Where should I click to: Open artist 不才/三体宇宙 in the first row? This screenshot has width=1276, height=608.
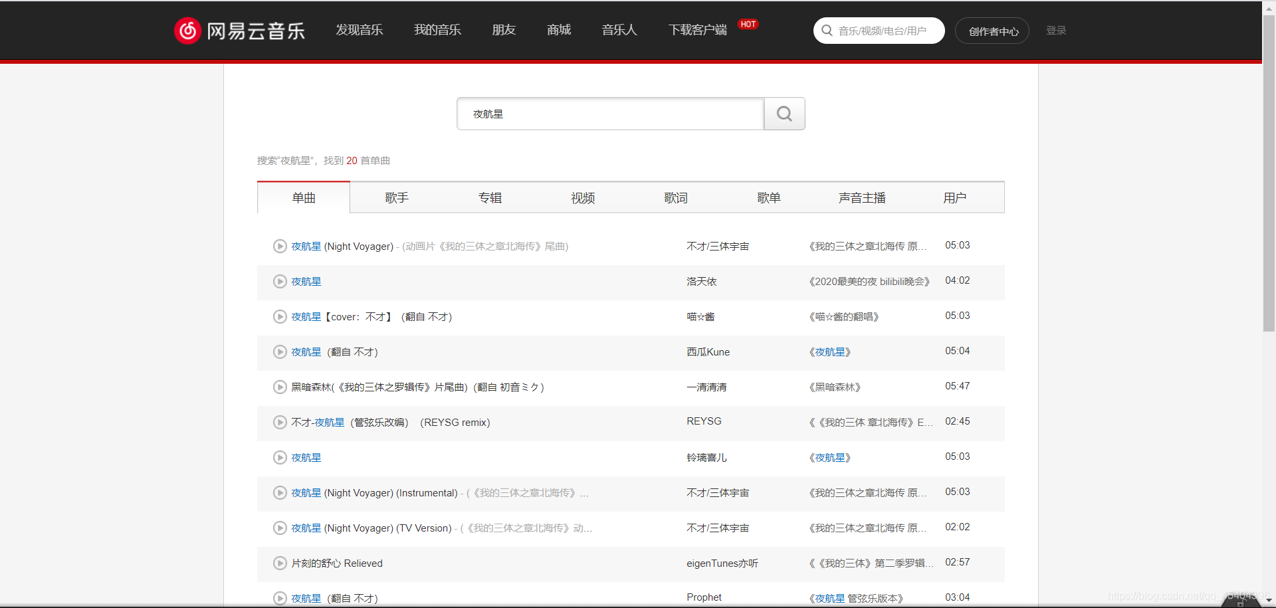tap(718, 247)
